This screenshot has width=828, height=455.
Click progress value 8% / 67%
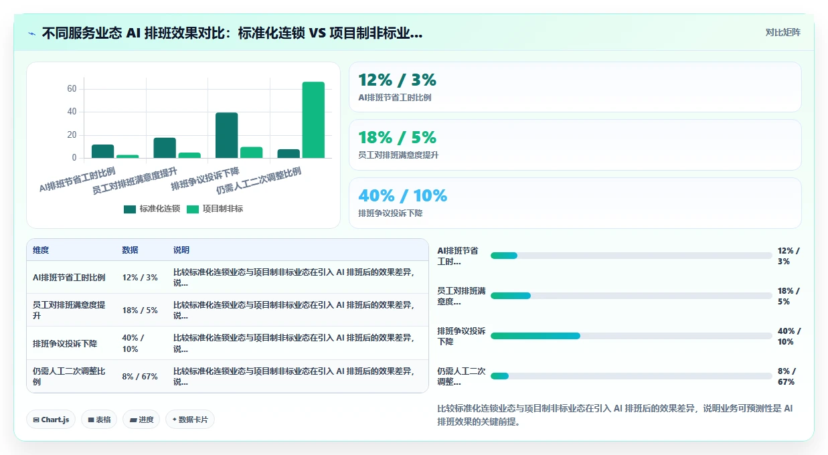pos(786,376)
